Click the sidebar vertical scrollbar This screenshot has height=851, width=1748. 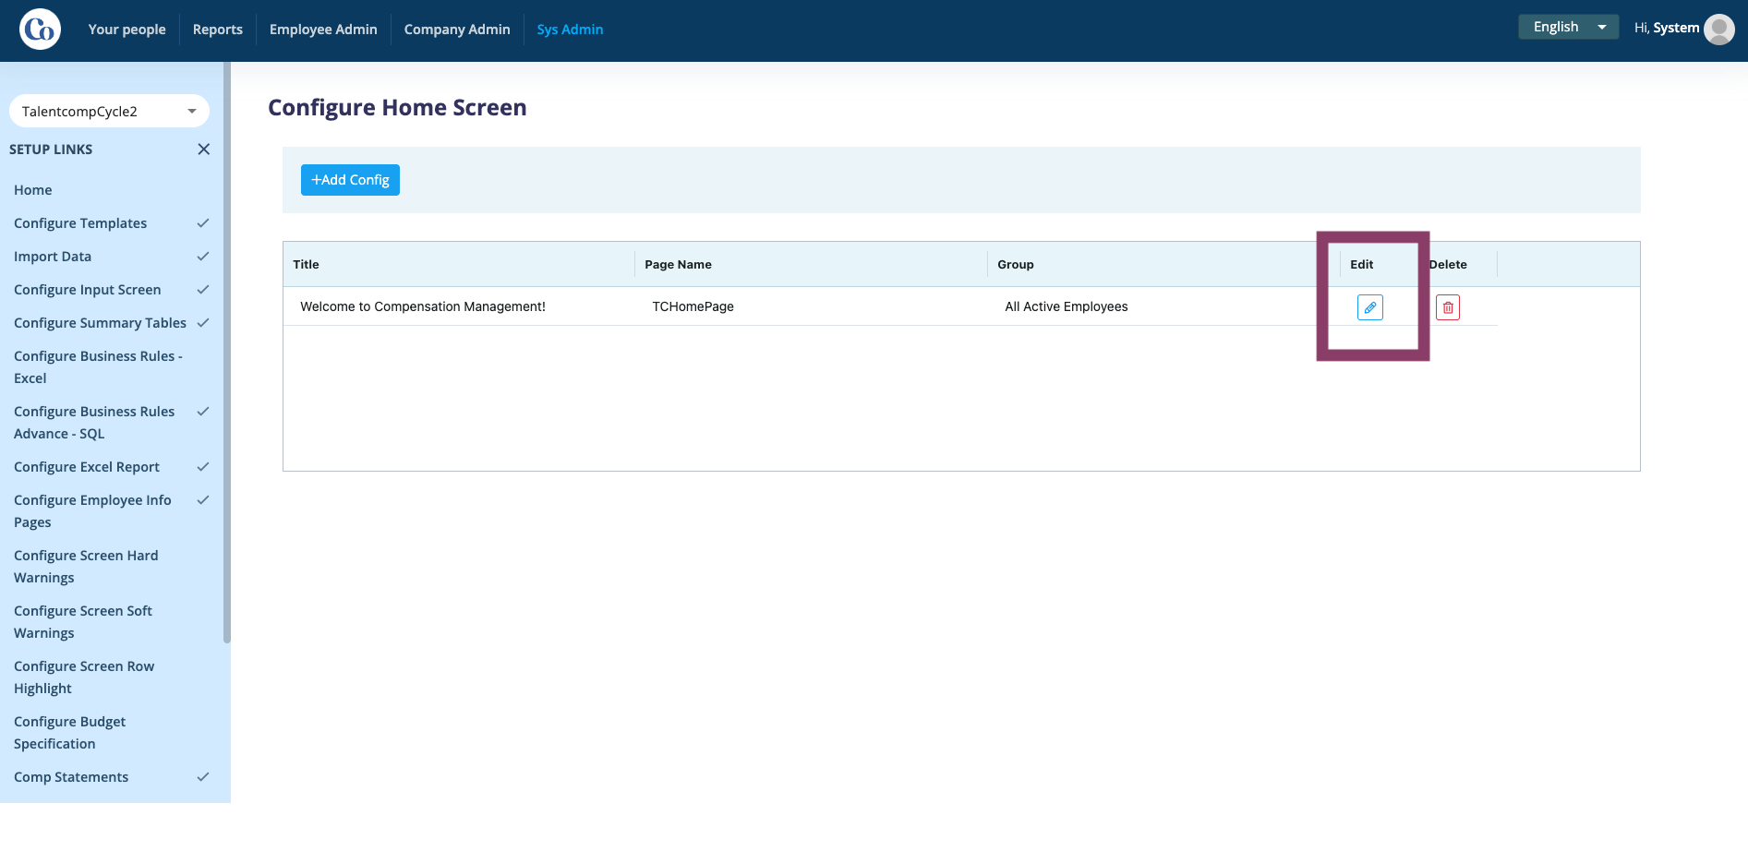(227, 351)
